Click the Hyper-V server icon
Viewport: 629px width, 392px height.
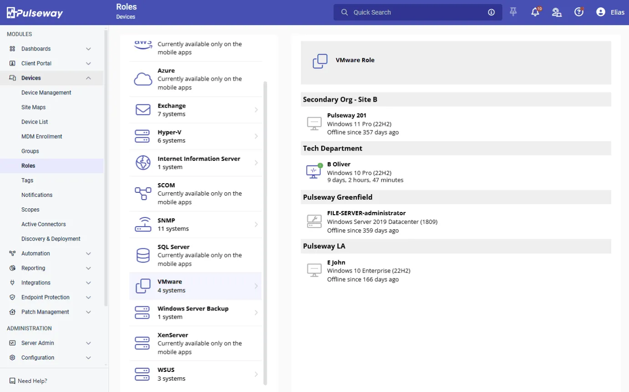click(x=142, y=136)
